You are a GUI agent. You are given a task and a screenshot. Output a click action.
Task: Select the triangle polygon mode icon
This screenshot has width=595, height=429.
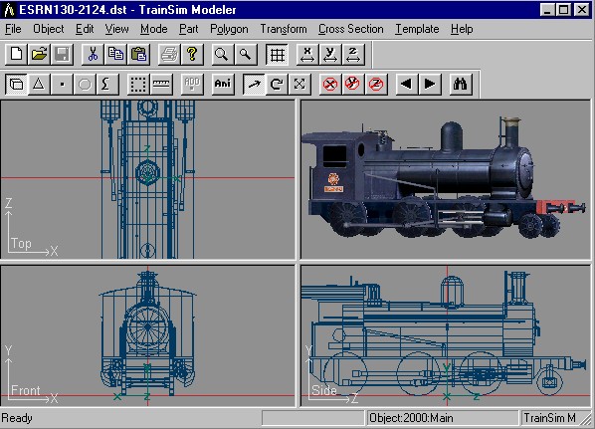click(39, 84)
